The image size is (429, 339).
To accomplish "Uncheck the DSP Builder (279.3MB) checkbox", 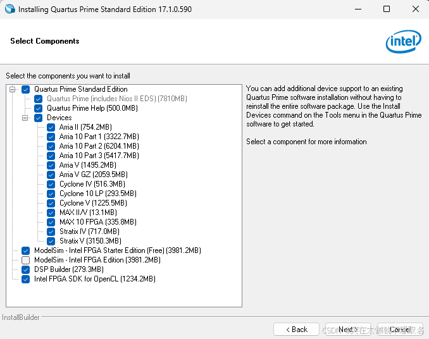I will coord(26,269).
